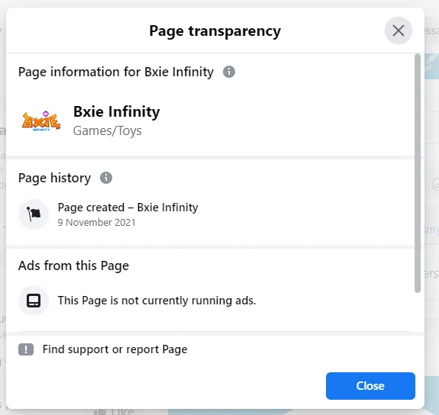Image resolution: width=439 pixels, height=415 pixels.
Task: Click the 'Page transparency' title
Action: pyautogui.click(x=215, y=31)
